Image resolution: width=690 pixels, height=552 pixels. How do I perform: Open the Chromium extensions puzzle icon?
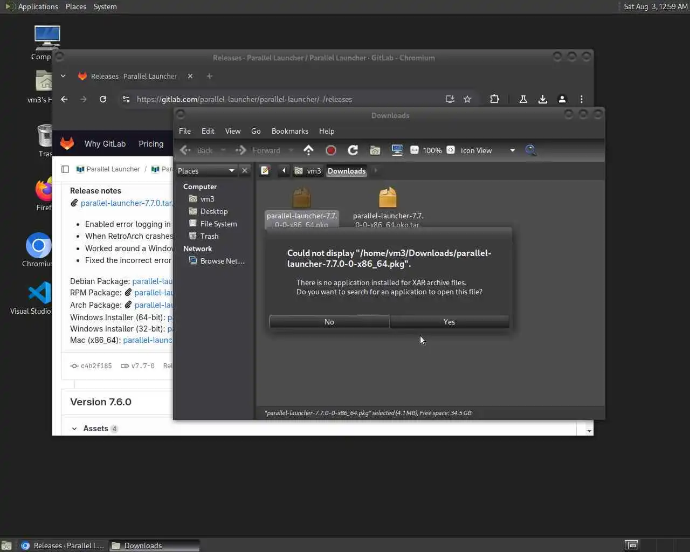point(494,99)
